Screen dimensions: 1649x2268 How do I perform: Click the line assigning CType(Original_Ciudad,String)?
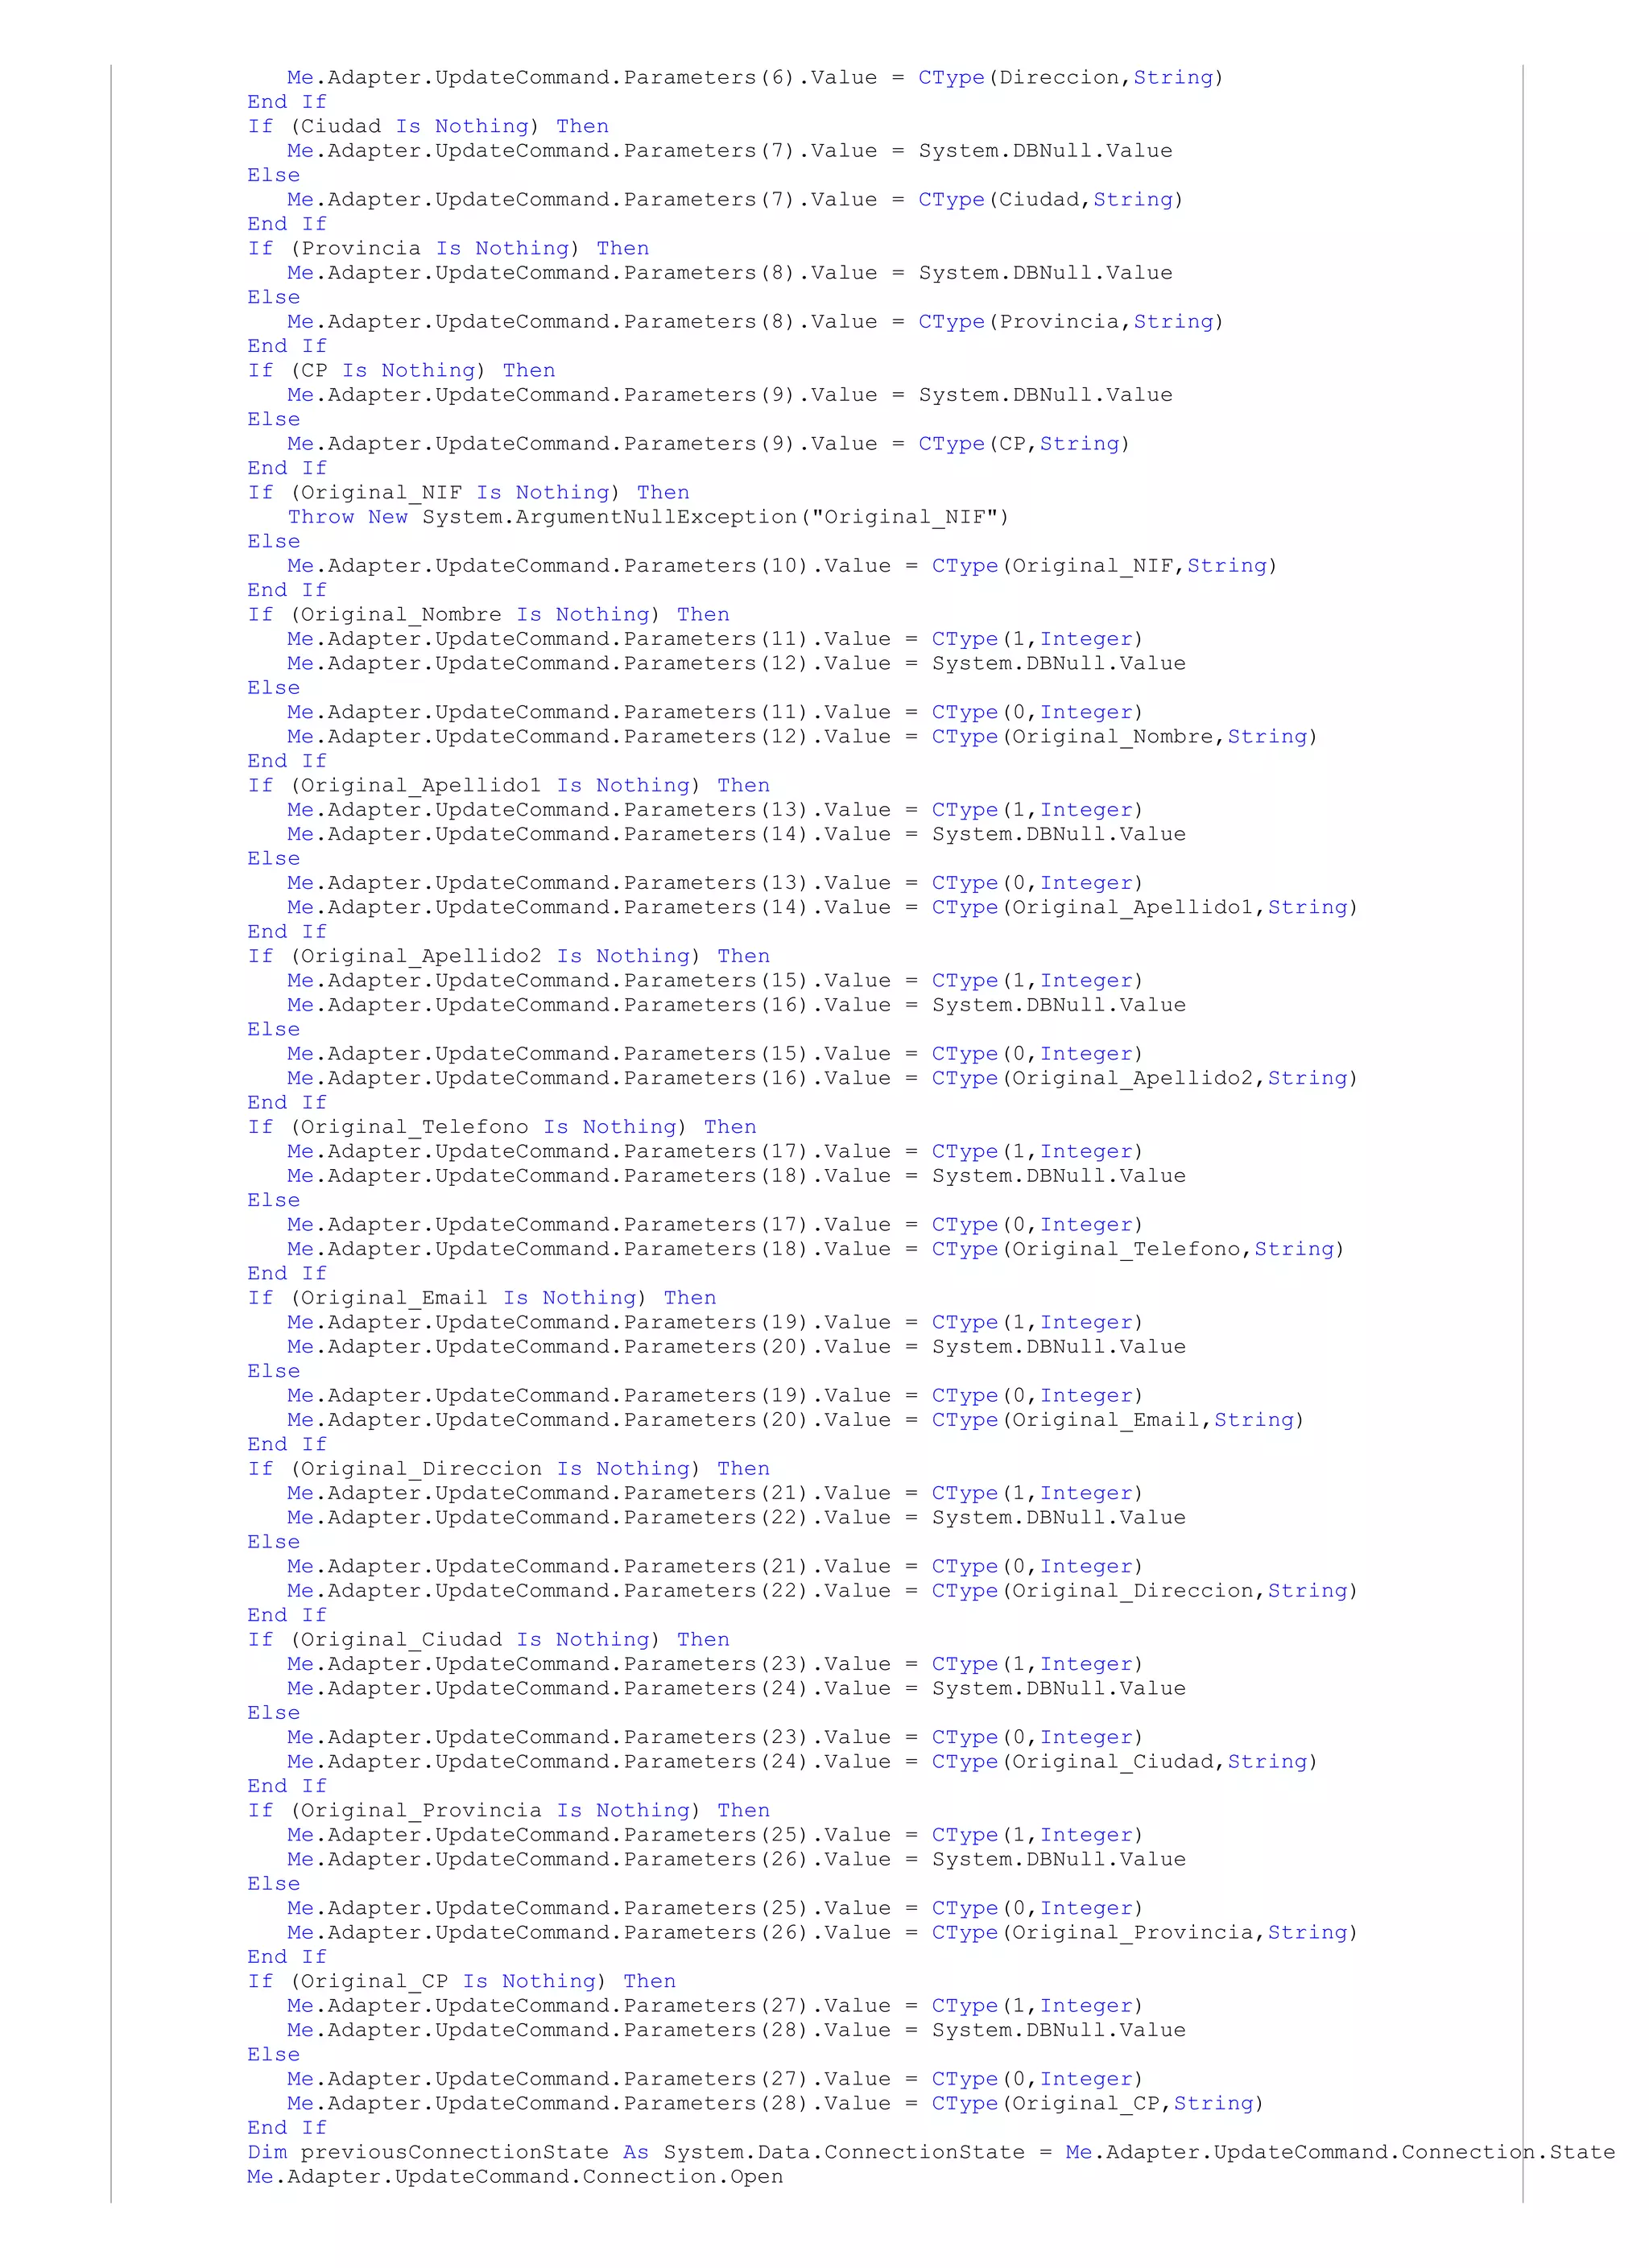tap(802, 1762)
